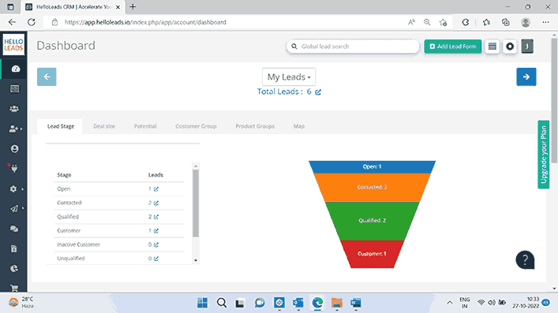Open the profile face icon in sidebar
The height and width of the screenshot is (313, 558).
(14, 149)
